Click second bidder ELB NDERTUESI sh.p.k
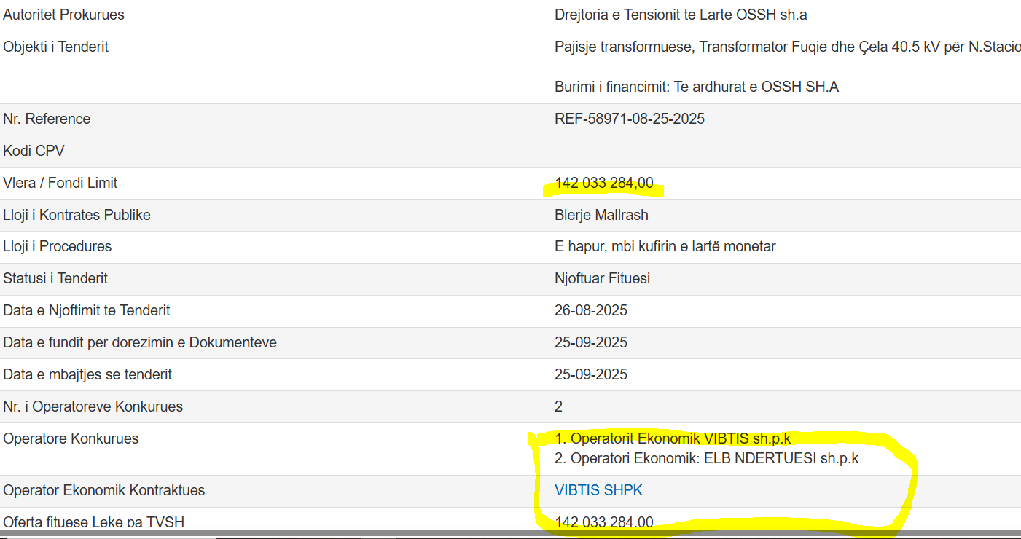The height and width of the screenshot is (539, 1021). click(706, 459)
